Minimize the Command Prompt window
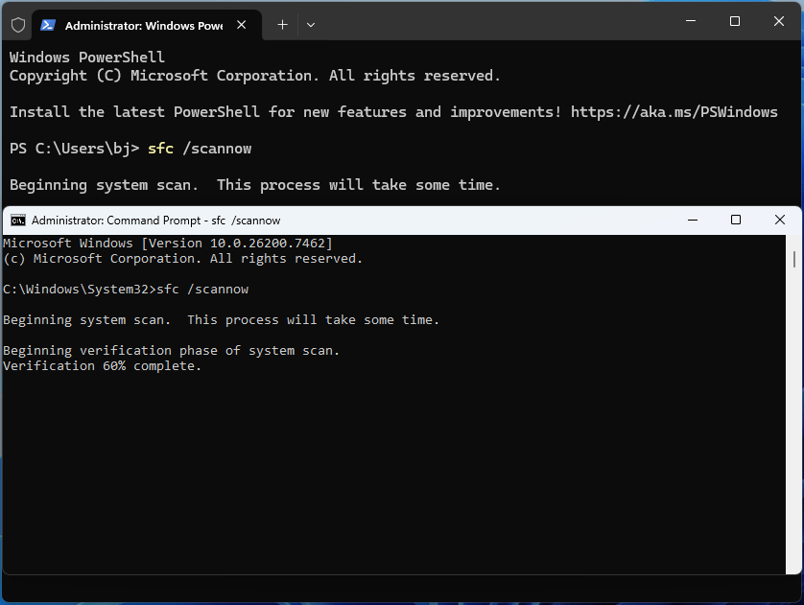The width and height of the screenshot is (804, 605). [692, 220]
